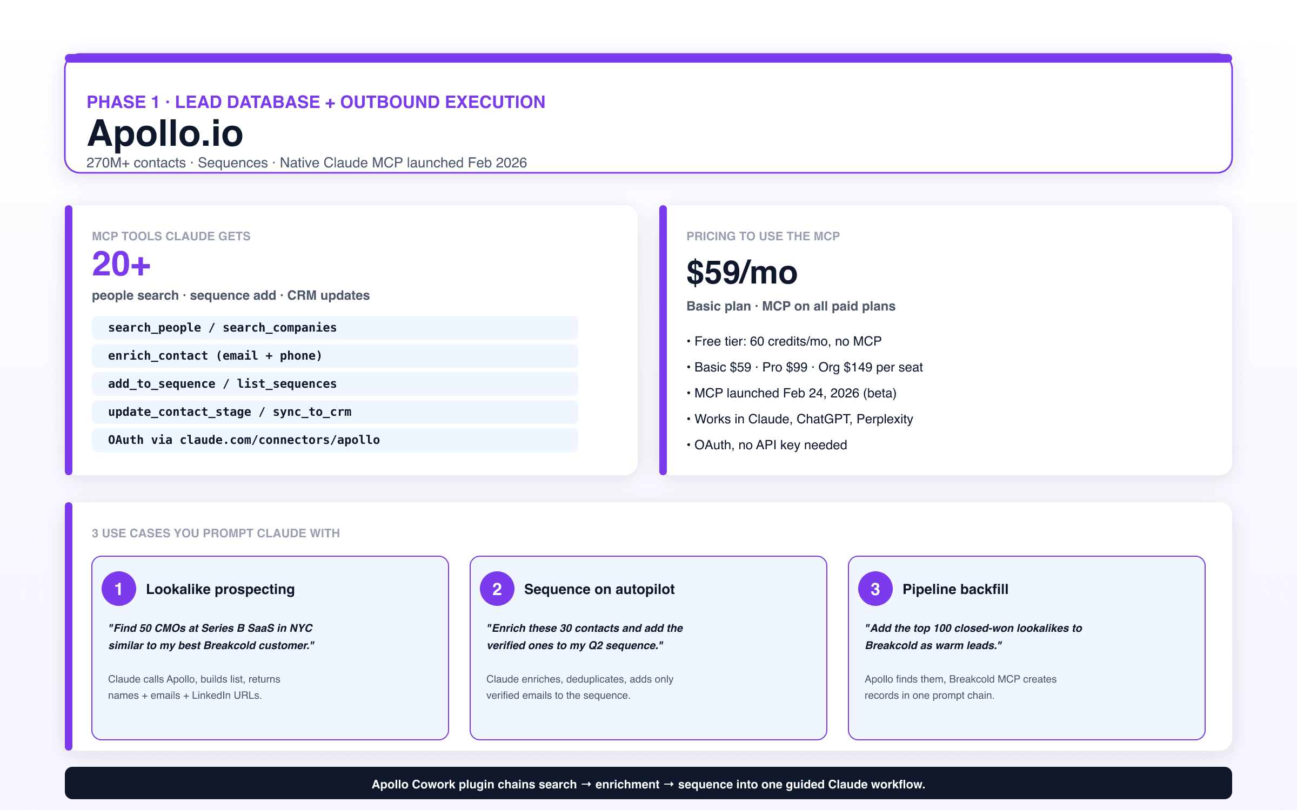Click the 'Find 50 CMOs at Series B SaaS' quote

(211, 637)
